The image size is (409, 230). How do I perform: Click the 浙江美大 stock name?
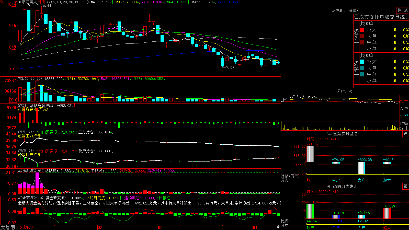click(x=29, y=2)
